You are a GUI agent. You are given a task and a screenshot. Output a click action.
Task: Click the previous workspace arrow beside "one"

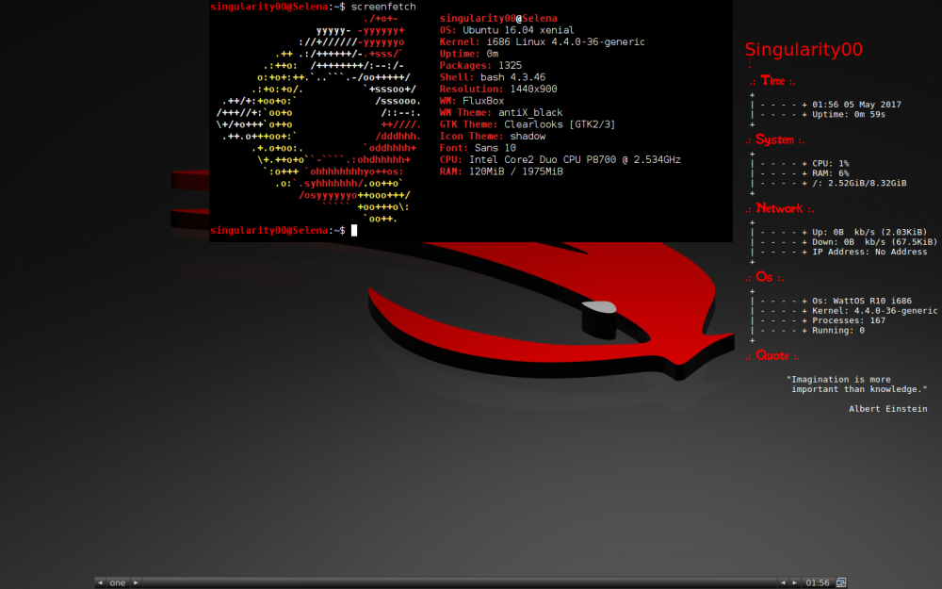click(100, 582)
